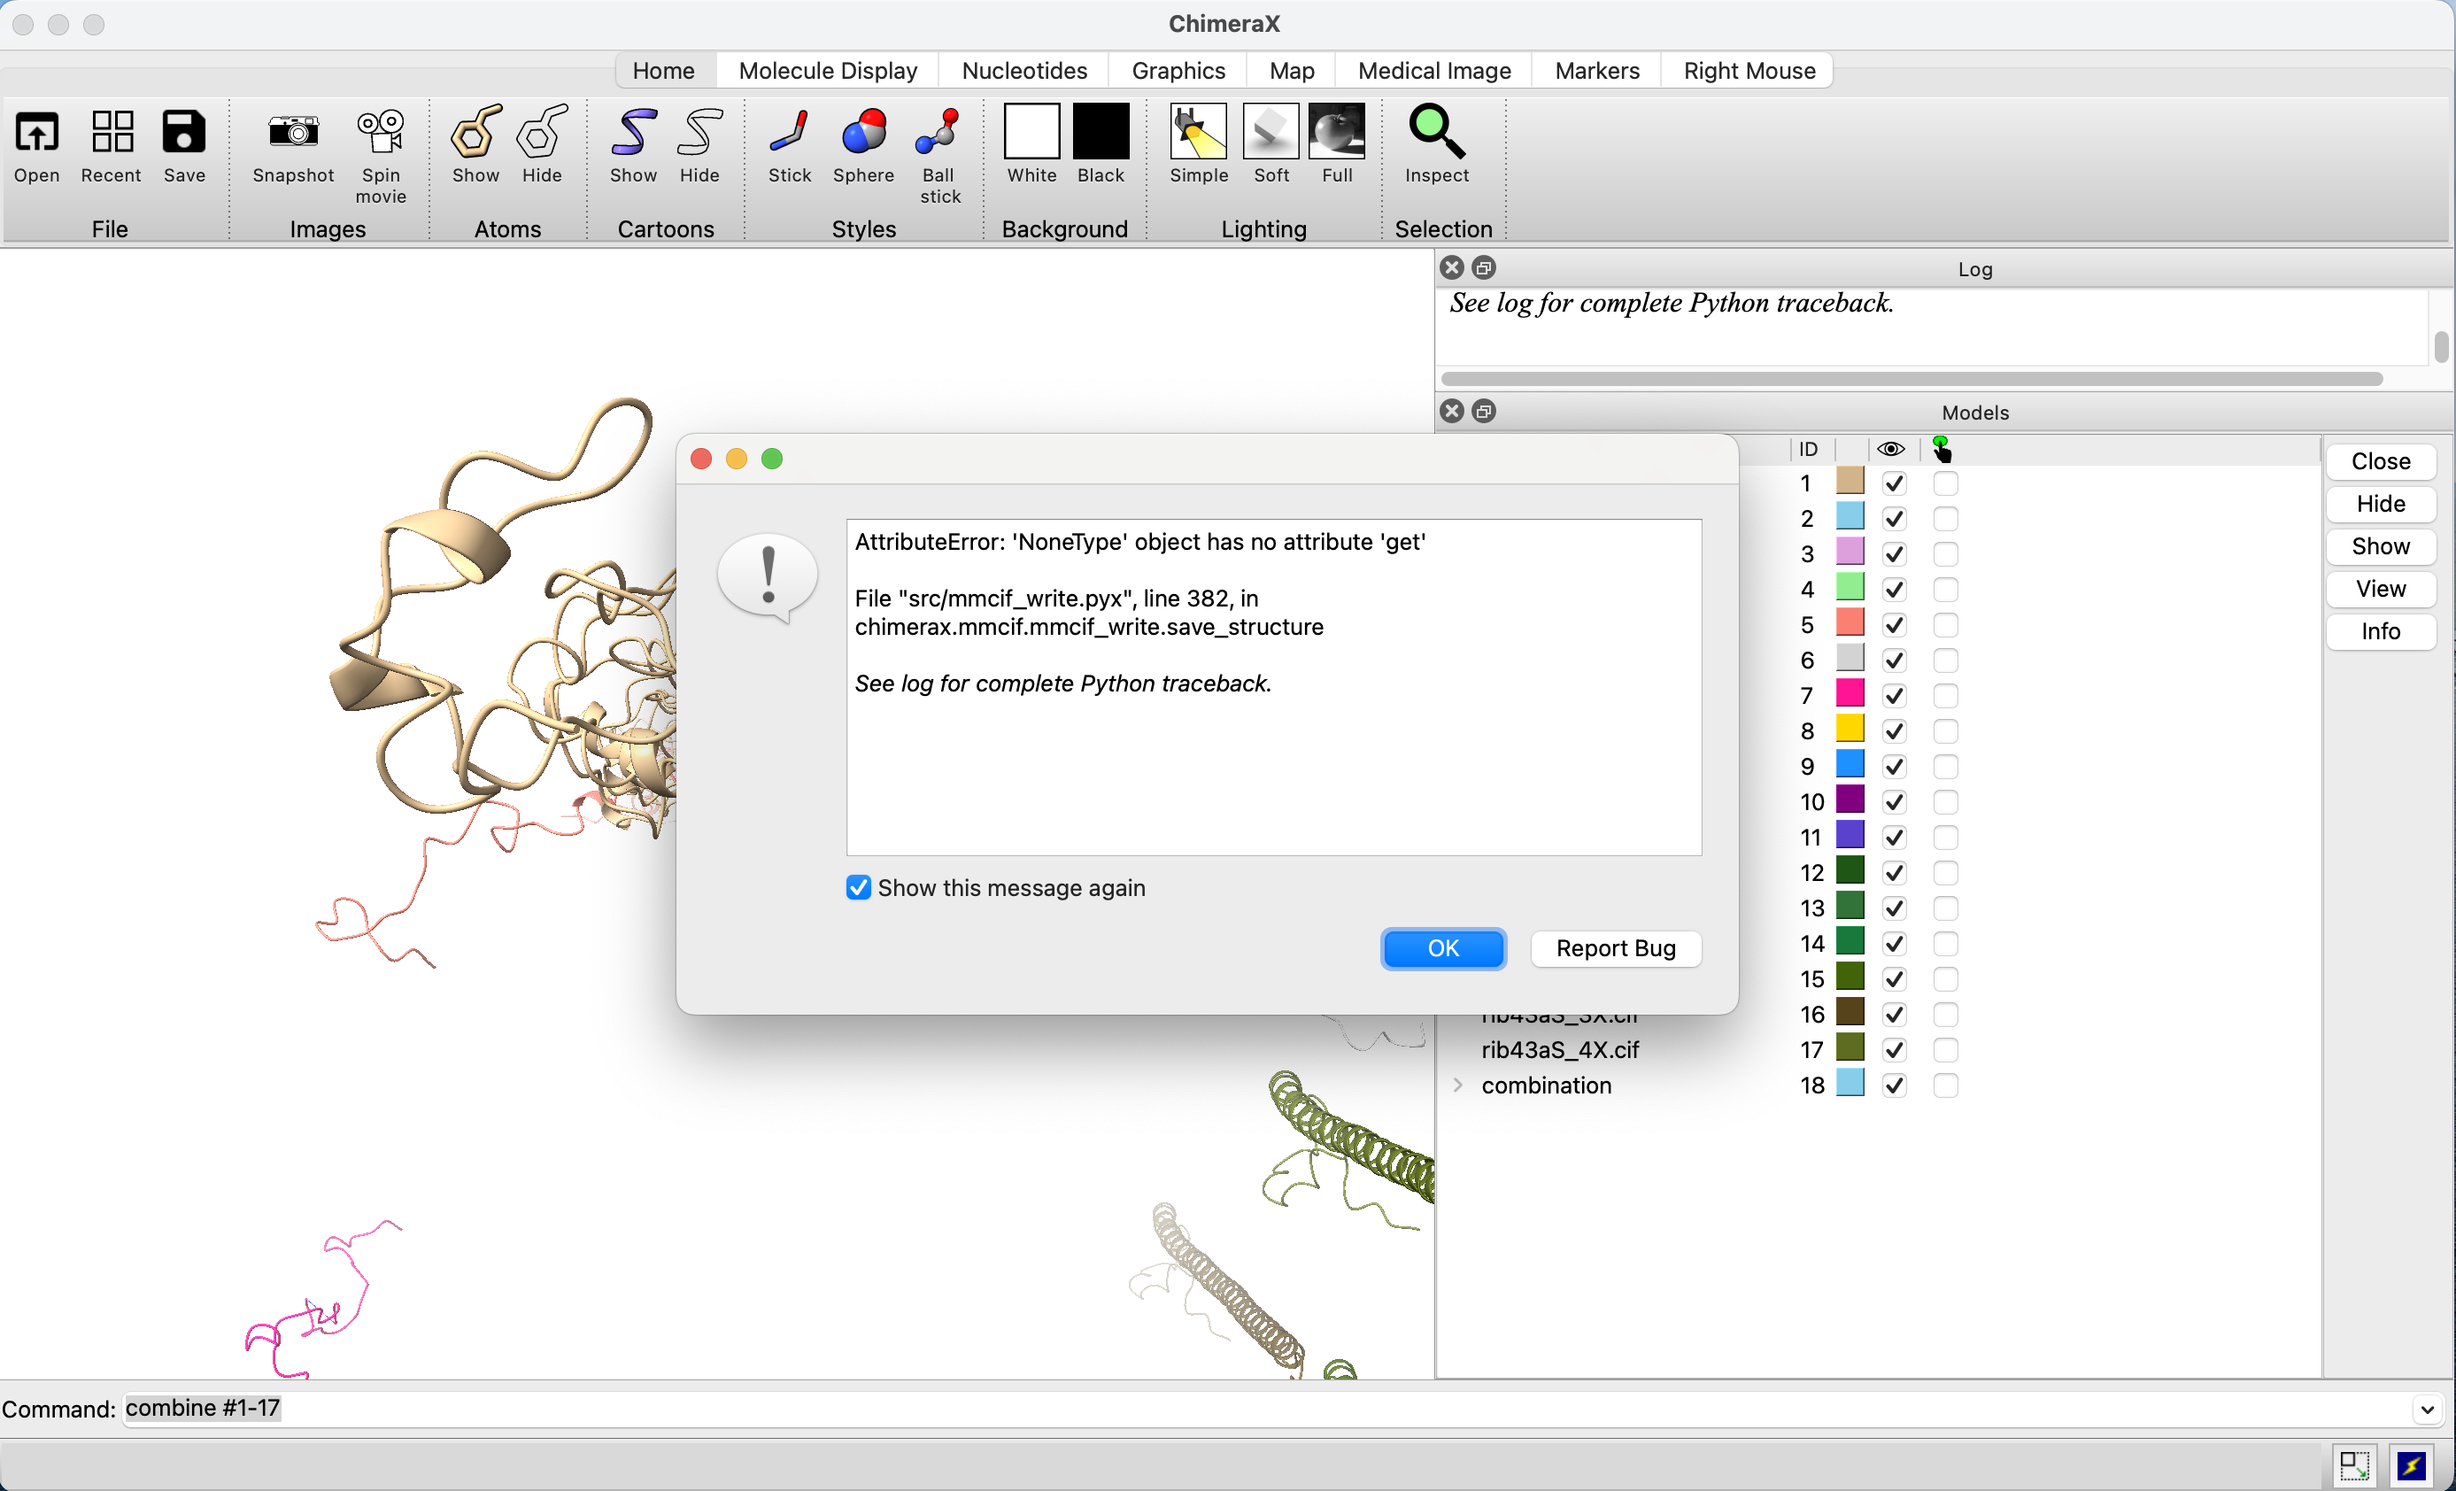Image resolution: width=2456 pixels, height=1491 pixels.
Task: Click the Snapshot camera icon
Action: click(x=292, y=133)
